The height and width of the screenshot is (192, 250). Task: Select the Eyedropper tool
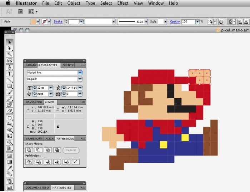pyautogui.click(x=10, y=168)
